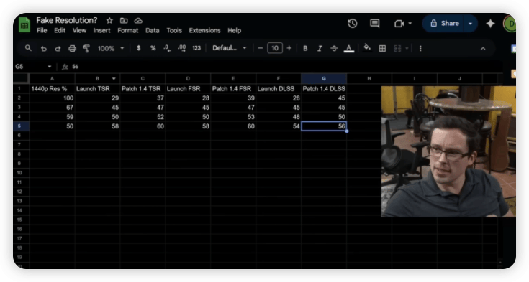The height and width of the screenshot is (282, 529).
Task: Click the webcam video overlay
Action: pos(448,151)
